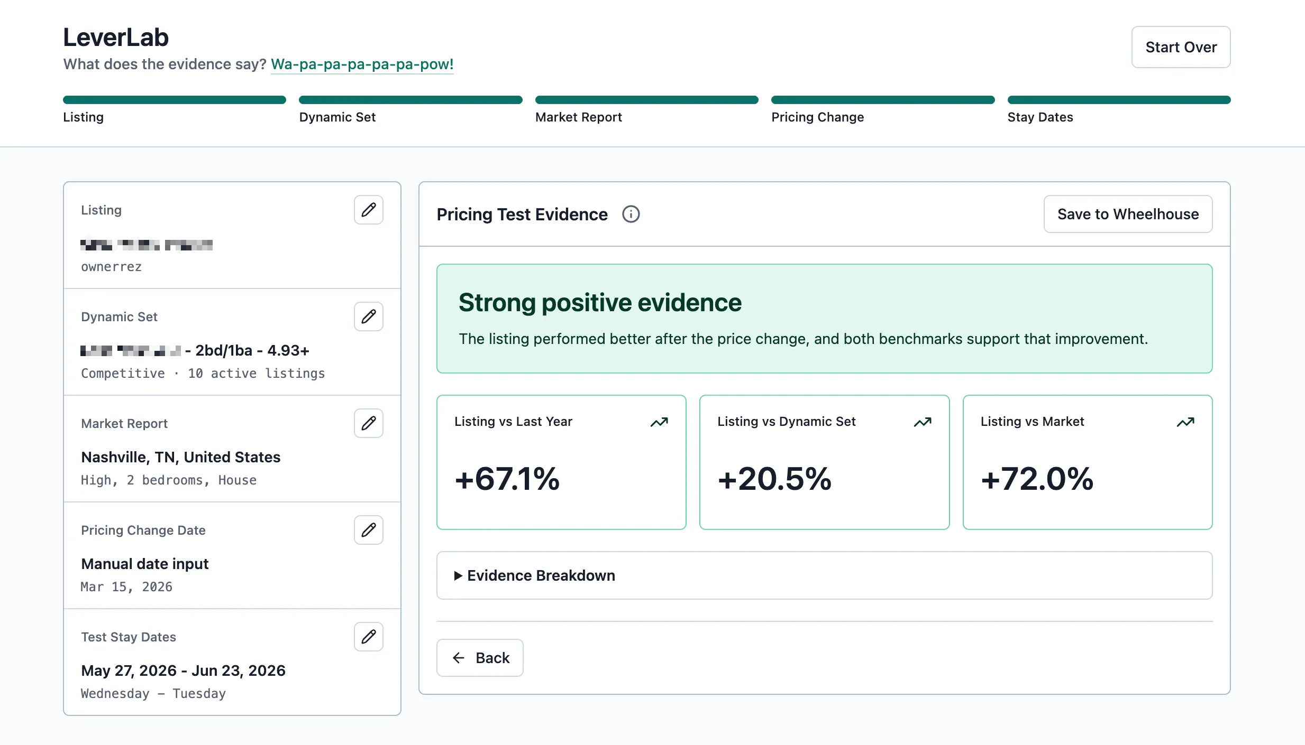The width and height of the screenshot is (1305, 745).
Task: Click trend arrow on Listing vs Market
Action: pos(1185,422)
